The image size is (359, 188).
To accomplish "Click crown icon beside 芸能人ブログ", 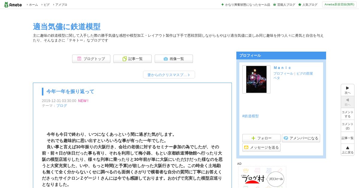I will coord(274,4).
